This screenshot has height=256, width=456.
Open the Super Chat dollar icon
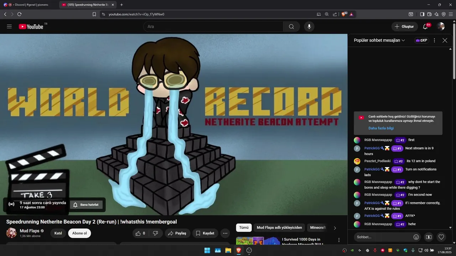coord(429,237)
